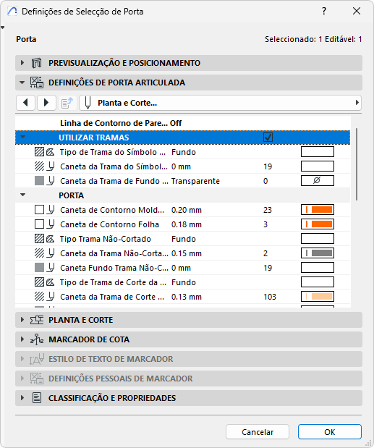The height and width of the screenshot is (448, 374).
Task: Open light orange swatch for Caneta da Trama de Corte
Action: click(318, 297)
